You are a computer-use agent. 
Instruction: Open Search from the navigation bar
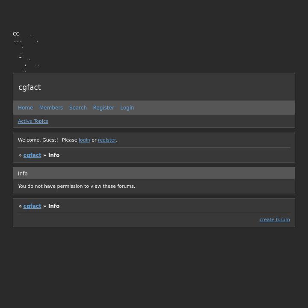pos(78,108)
